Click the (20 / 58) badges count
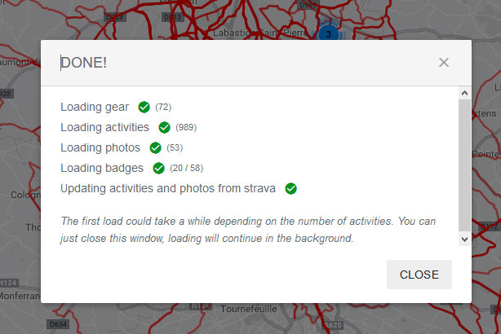The image size is (501, 334). coord(187,168)
